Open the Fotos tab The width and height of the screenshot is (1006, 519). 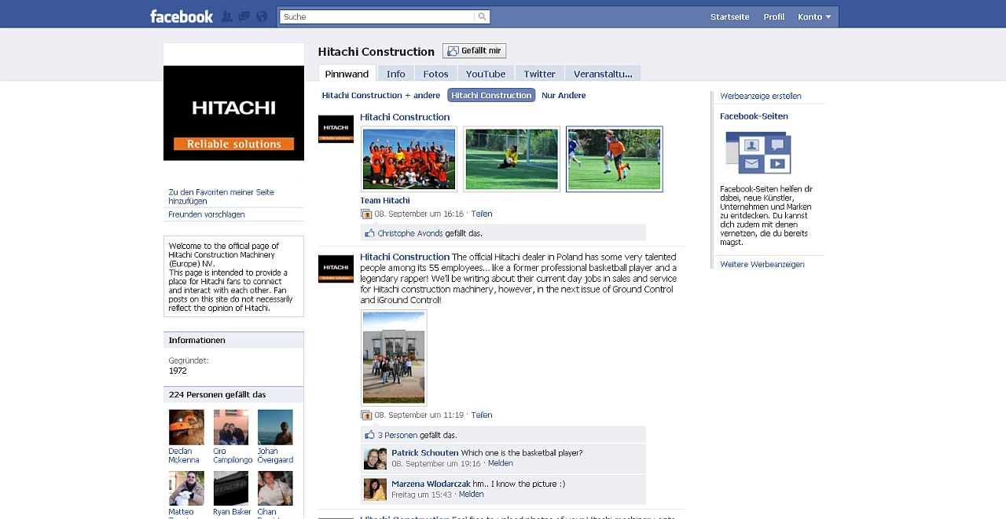(x=435, y=74)
